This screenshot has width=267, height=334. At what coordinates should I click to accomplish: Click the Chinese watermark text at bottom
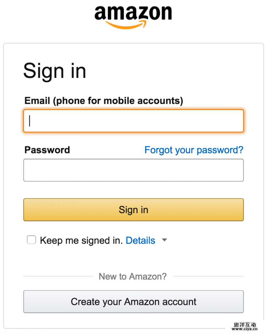pyautogui.click(x=245, y=325)
